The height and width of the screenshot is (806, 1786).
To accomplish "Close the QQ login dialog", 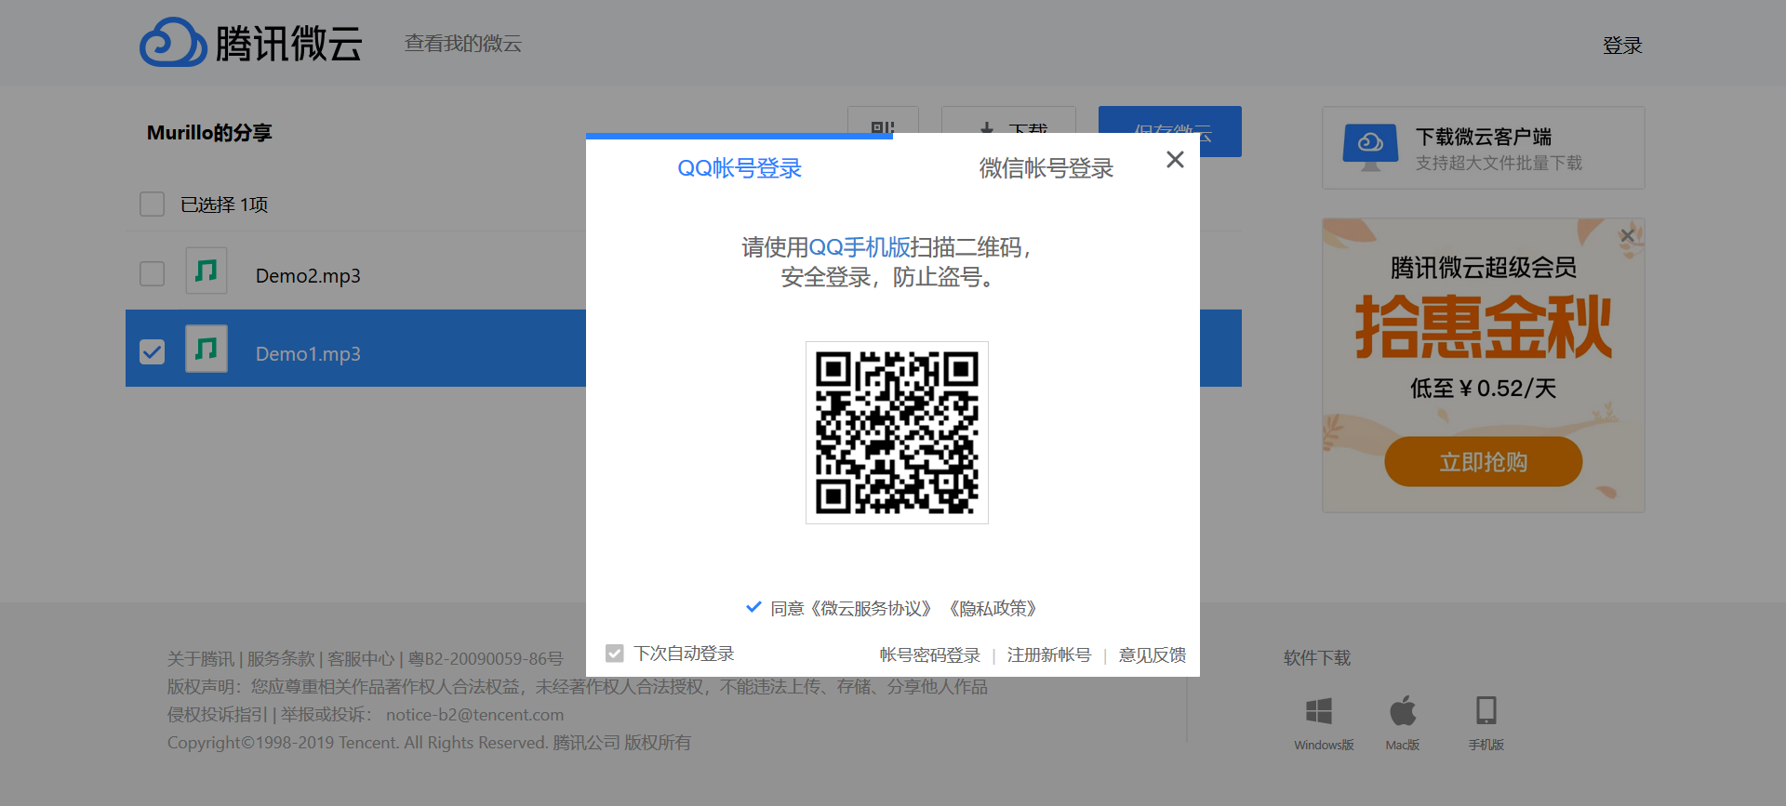I will [1175, 160].
